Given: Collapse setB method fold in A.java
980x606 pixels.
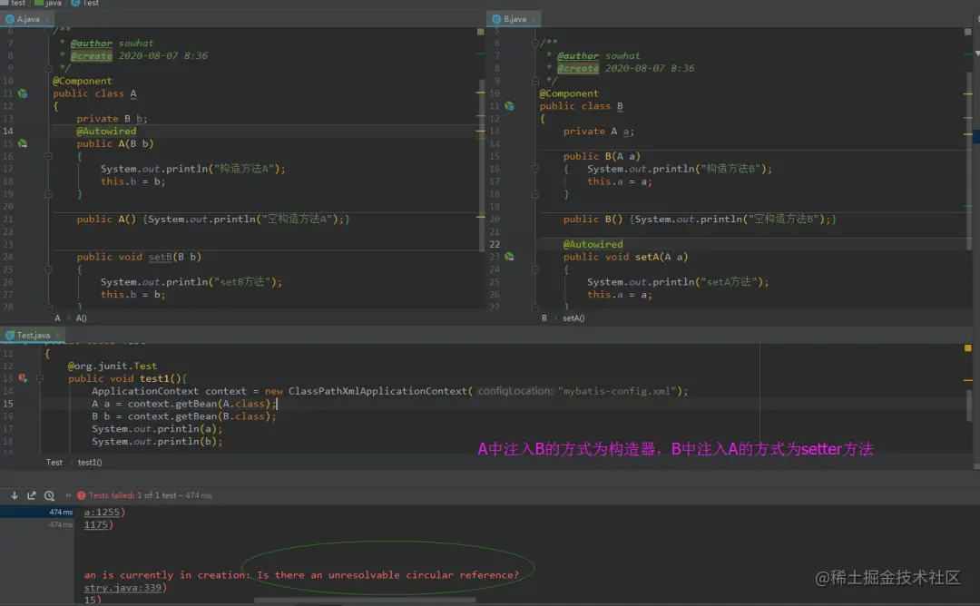Looking at the screenshot, I should tap(48, 269).
